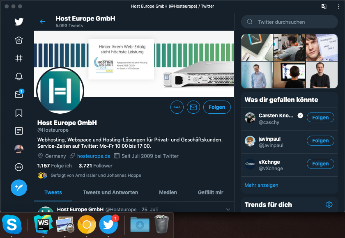The height and width of the screenshot is (238, 345).
Task: Expand tweet options chevron on 25. Juli tweet
Action: point(228,209)
